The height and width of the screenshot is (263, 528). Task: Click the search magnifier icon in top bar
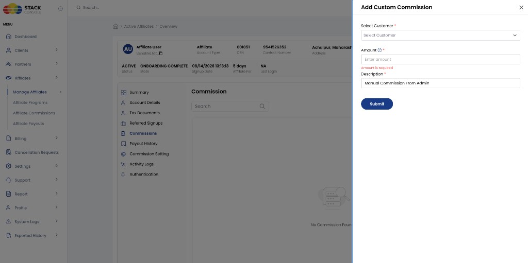click(x=78, y=7)
